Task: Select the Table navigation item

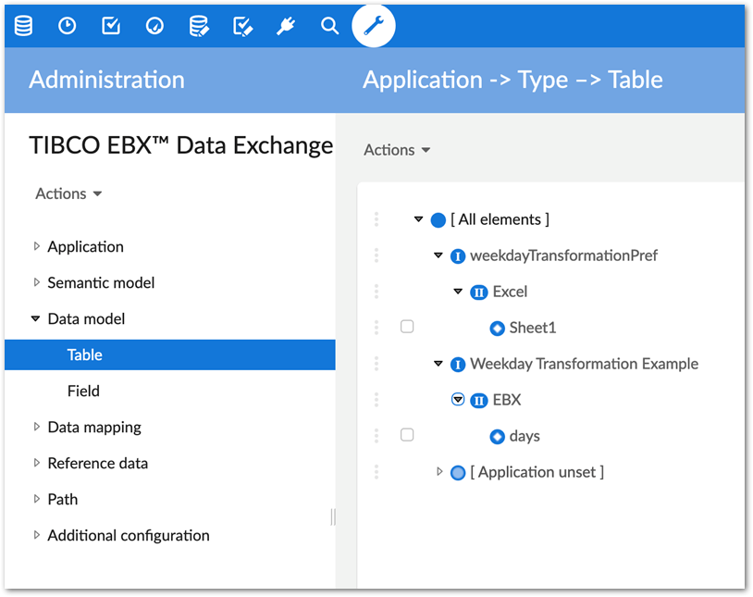Action: tap(85, 355)
